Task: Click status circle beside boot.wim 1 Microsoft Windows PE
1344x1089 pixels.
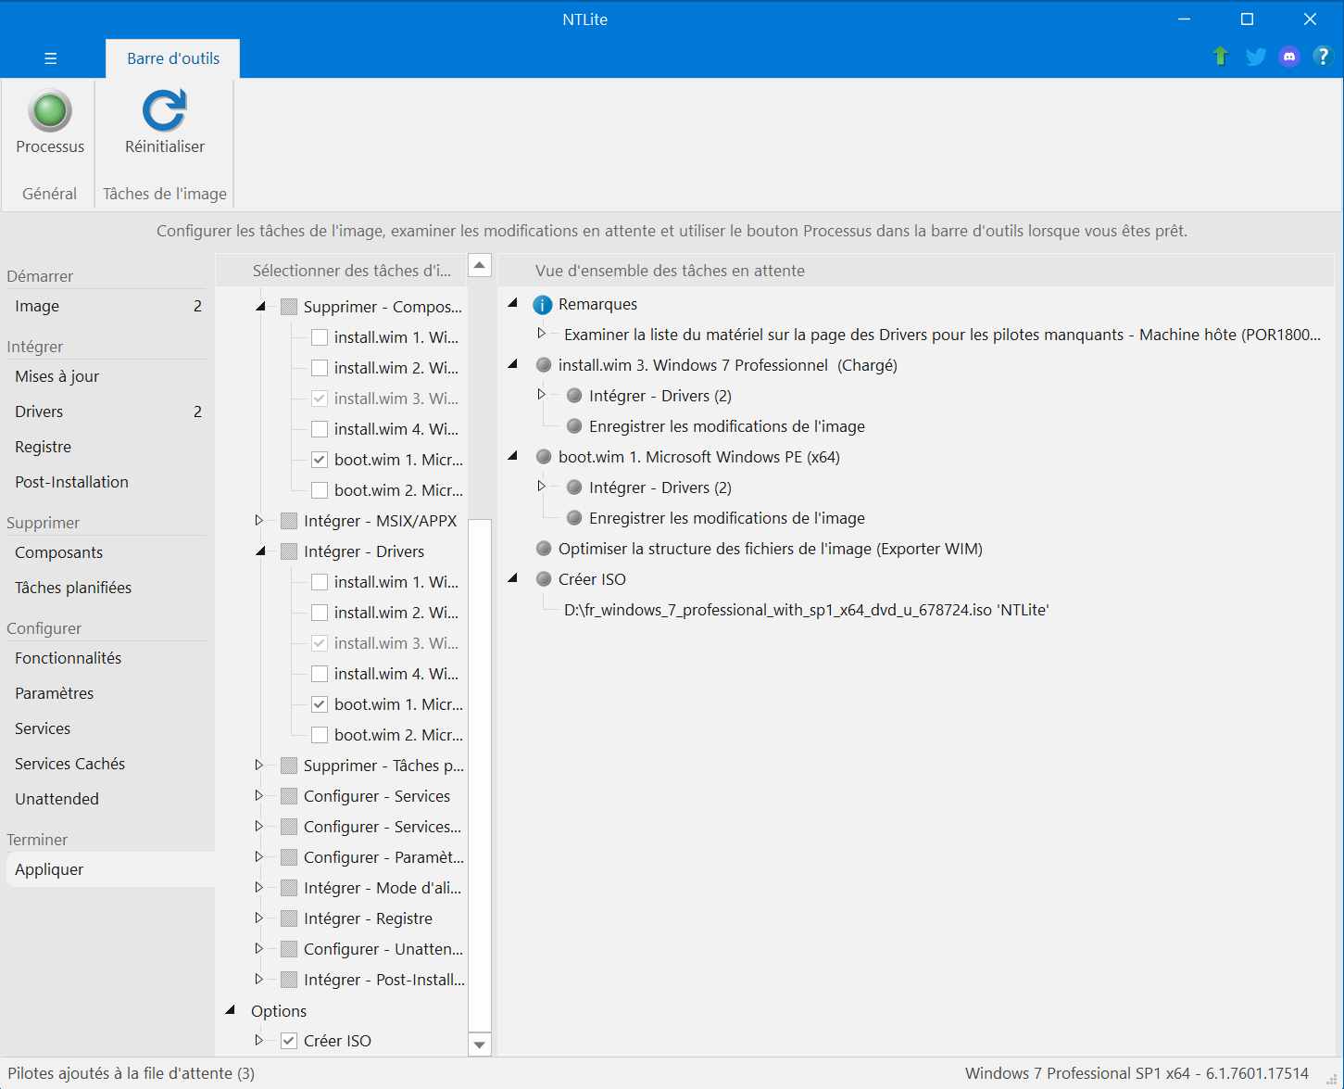Action: tap(544, 457)
